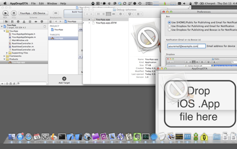237x149 pixels.
Task: Open the Finder arrange-by dropdown
Action: tap(139, 14)
